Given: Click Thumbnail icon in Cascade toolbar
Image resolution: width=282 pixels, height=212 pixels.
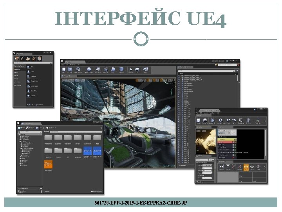Looking at the screenshot, I should [240, 121].
